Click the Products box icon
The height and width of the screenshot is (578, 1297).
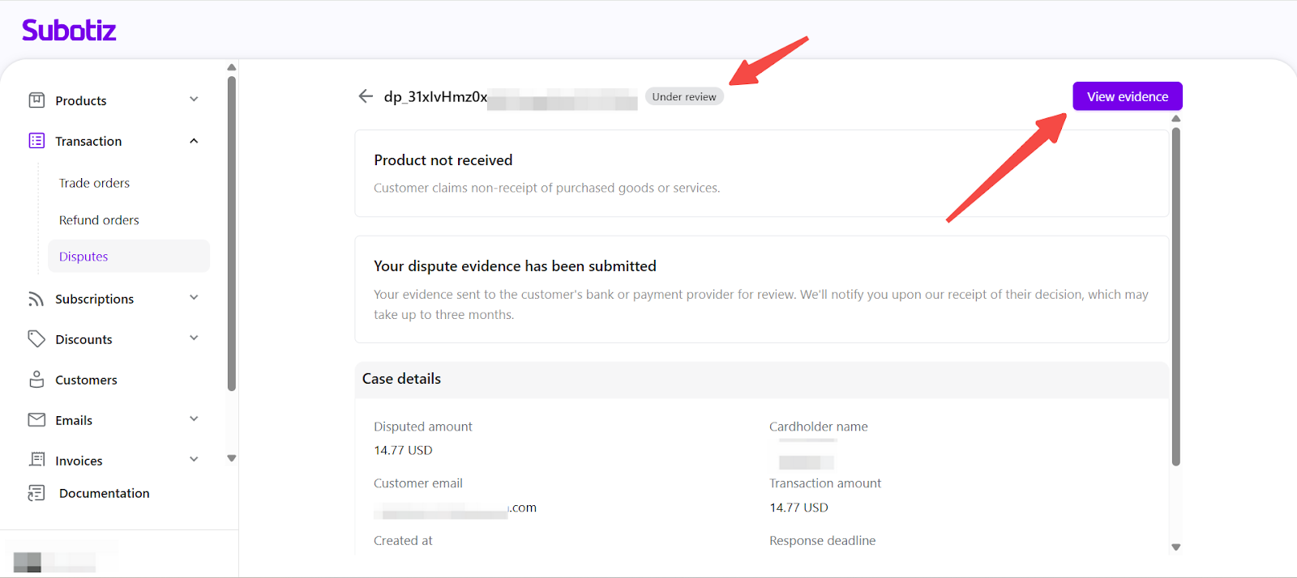[36, 100]
